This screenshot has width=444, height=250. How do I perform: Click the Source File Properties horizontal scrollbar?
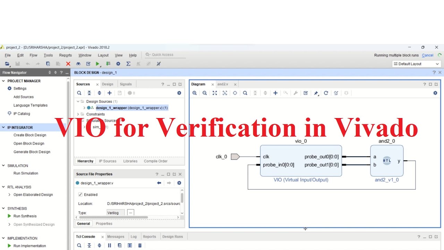[113, 218]
